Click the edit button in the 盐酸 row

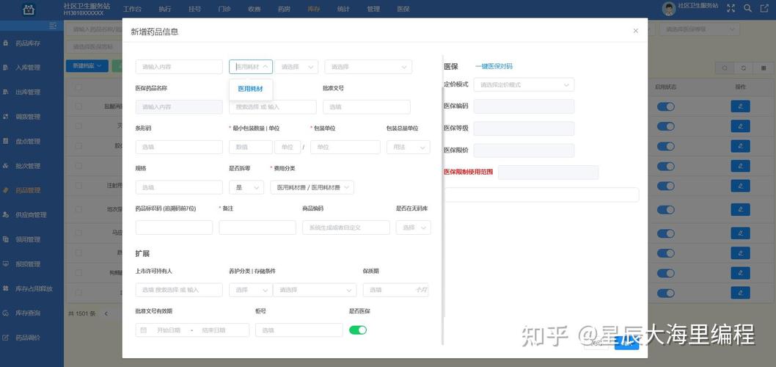point(740,106)
